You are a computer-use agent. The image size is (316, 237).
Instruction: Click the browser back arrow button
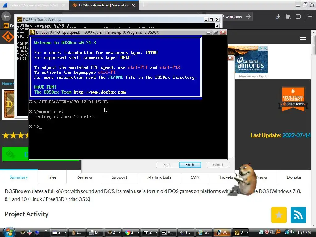coord(6,17)
